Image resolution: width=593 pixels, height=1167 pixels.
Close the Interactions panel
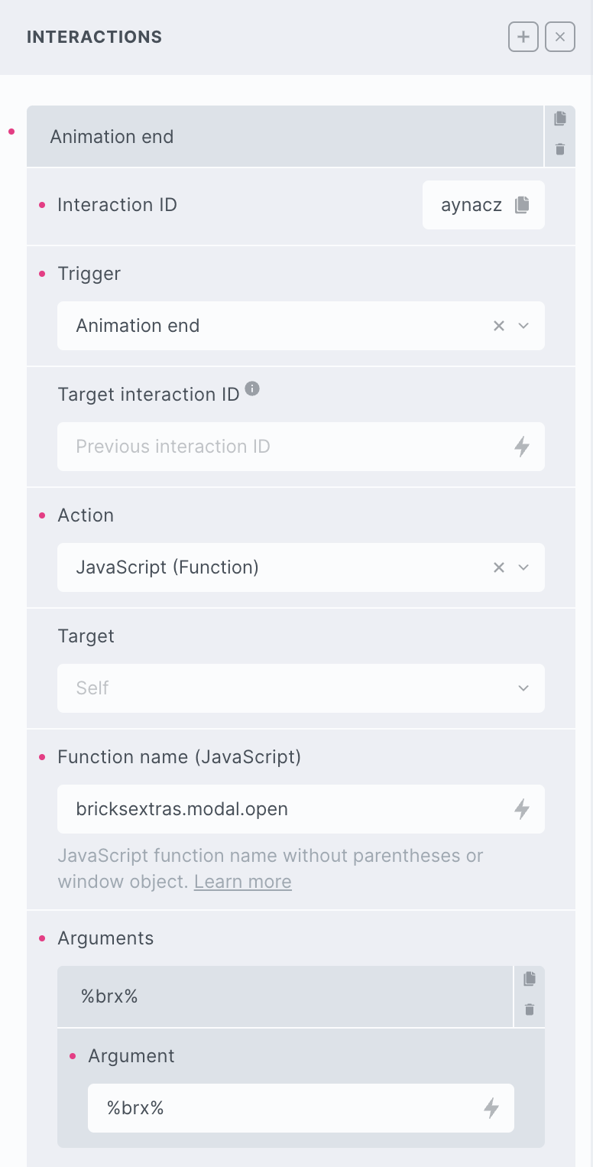pyautogui.click(x=560, y=37)
